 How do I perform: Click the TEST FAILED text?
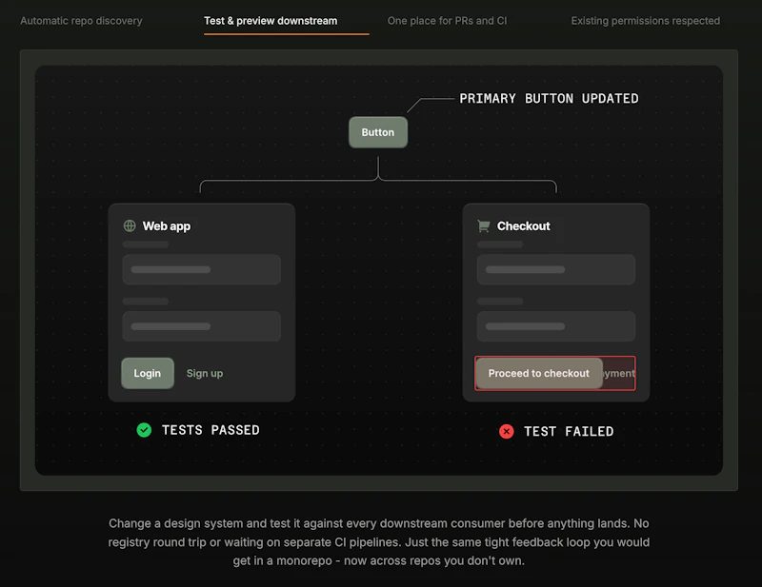pyautogui.click(x=569, y=431)
